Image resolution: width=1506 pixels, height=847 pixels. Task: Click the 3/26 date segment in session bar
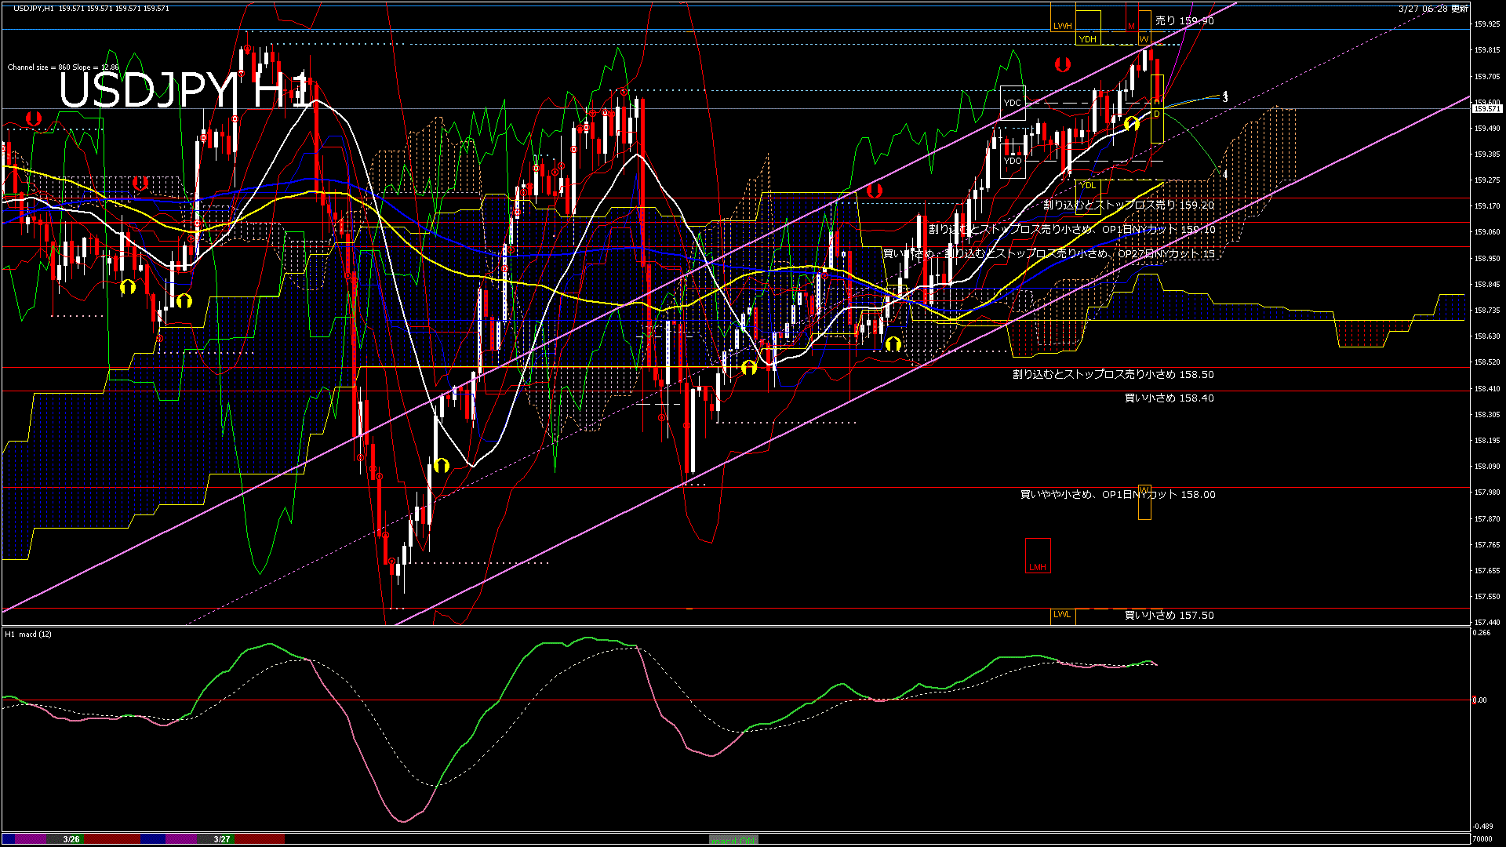pos(71,839)
